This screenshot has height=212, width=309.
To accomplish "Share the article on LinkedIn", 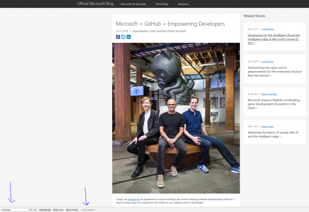I will pos(129,37).
